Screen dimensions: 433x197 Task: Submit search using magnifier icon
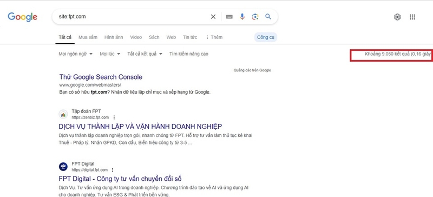click(268, 17)
